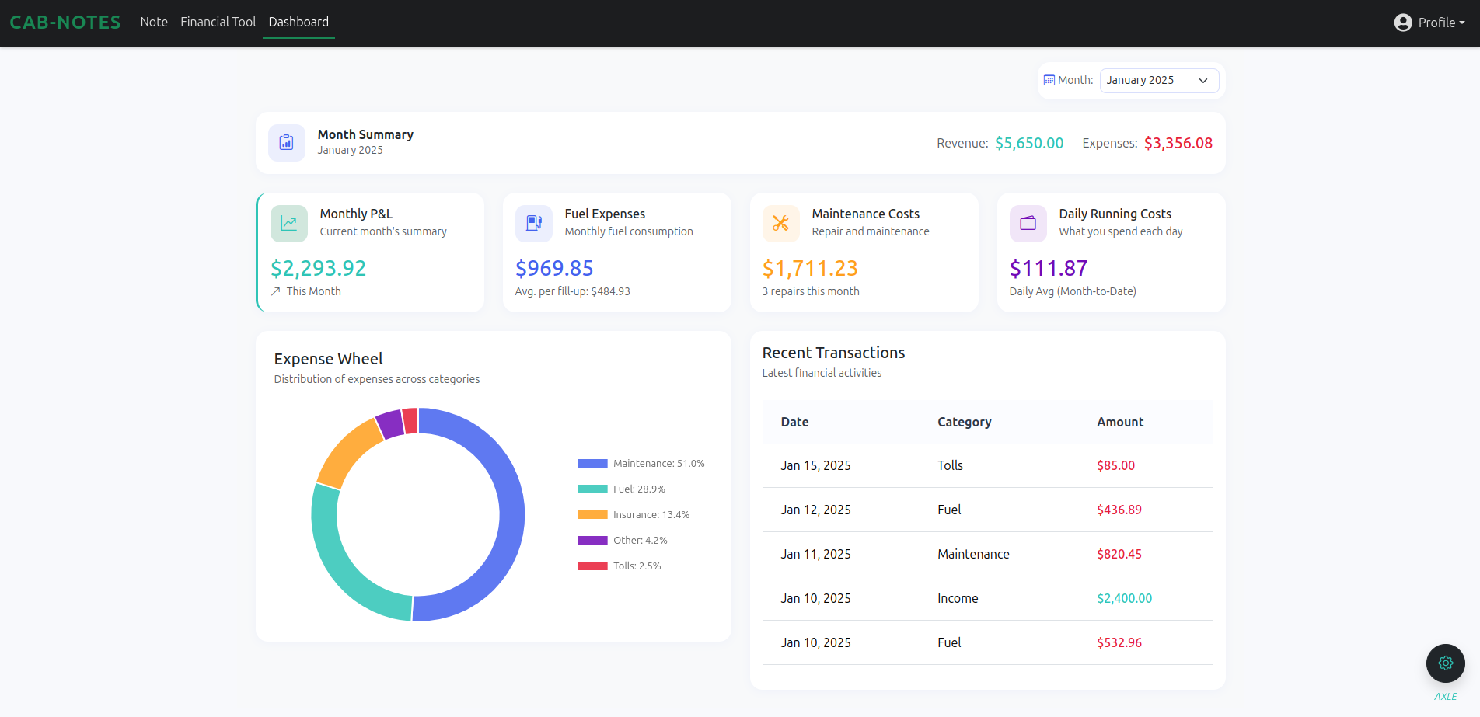Viewport: 1480px width, 717px height.
Task: Click the $2,400.00 income amount
Action: pos(1124,598)
